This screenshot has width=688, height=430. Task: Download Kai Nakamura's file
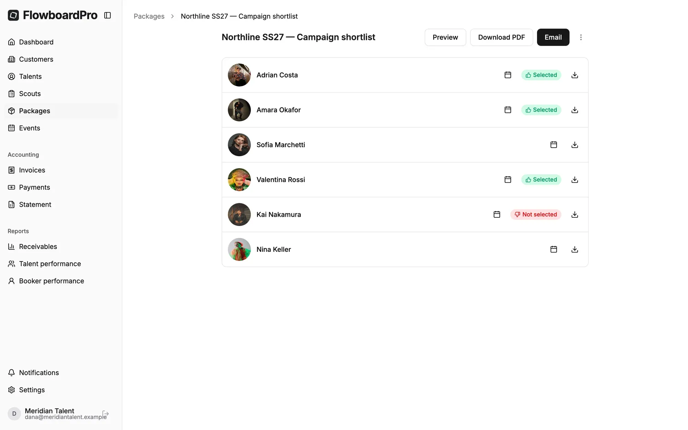574,214
